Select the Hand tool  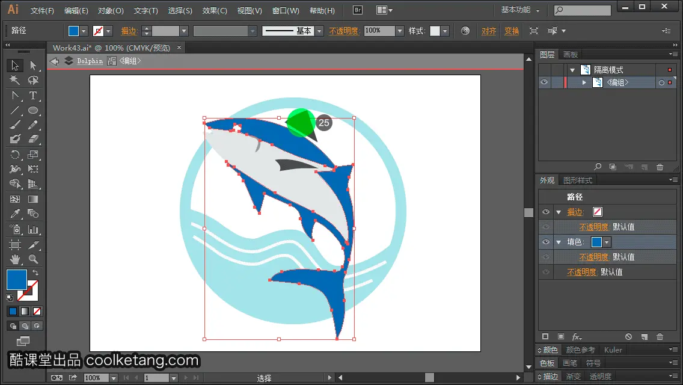tap(15, 259)
